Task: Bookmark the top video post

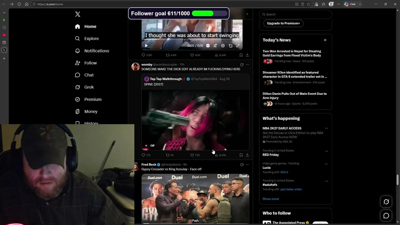Action: click(241, 55)
